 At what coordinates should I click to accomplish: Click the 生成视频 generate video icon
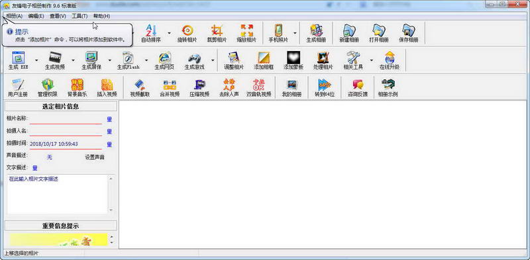tap(55, 61)
